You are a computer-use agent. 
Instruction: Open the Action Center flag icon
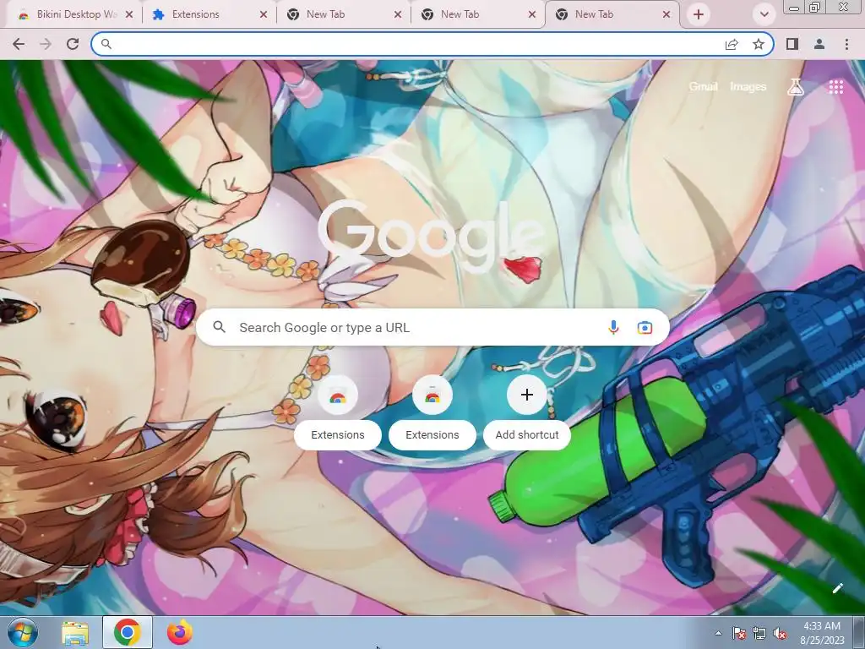point(739,634)
